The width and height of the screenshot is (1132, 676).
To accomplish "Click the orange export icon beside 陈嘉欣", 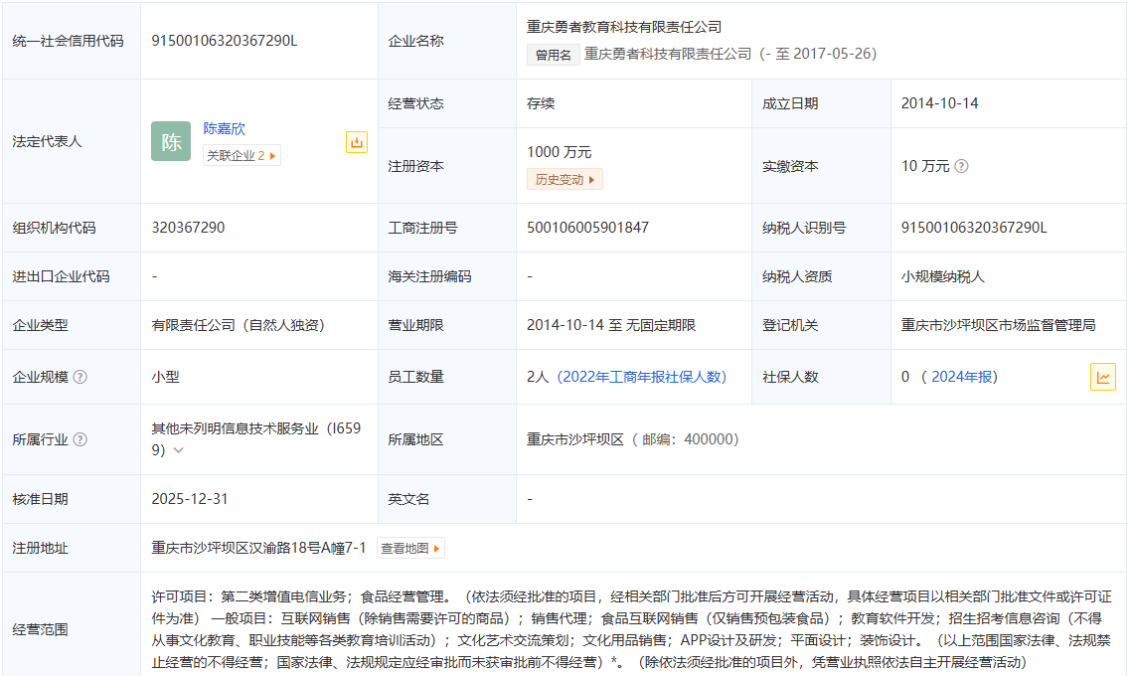I will click(357, 142).
